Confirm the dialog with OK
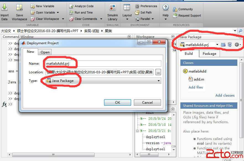 pos(118,103)
